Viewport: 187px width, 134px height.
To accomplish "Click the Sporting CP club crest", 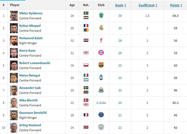I will point(101,15).
